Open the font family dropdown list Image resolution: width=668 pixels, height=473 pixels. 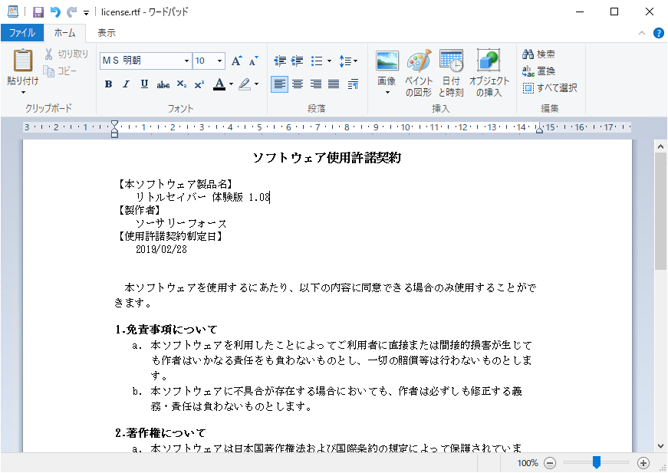186,61
